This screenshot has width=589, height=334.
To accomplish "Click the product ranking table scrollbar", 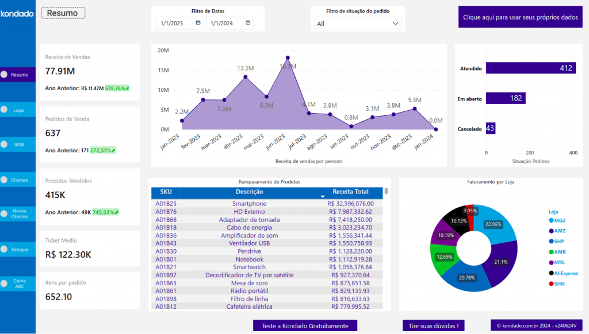I will pyautogui.click(x=387, y=192).
